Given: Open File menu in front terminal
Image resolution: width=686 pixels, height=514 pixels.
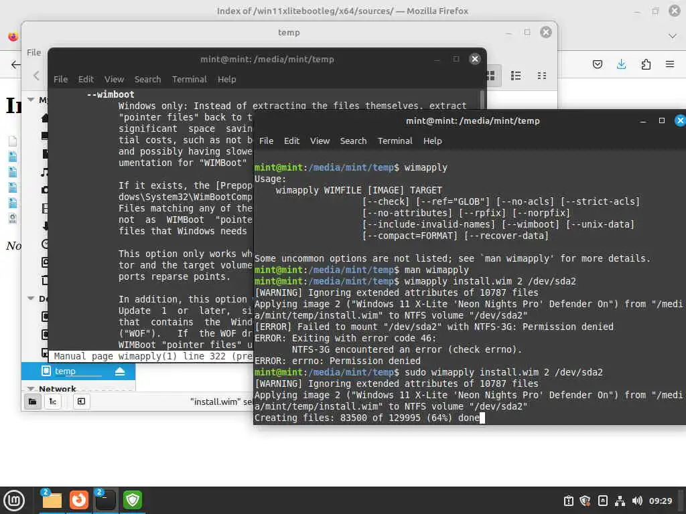Looking at the screenshot, I should tap(266, 141).
